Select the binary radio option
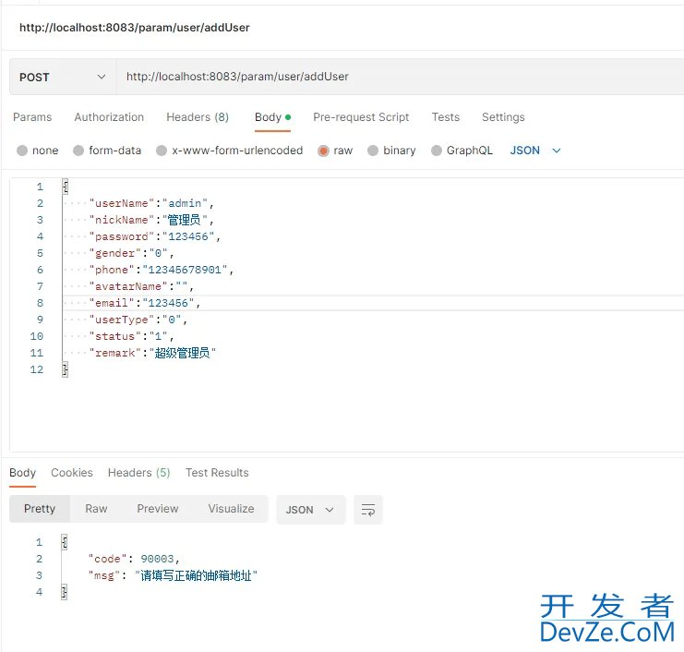 coord(373,151)
